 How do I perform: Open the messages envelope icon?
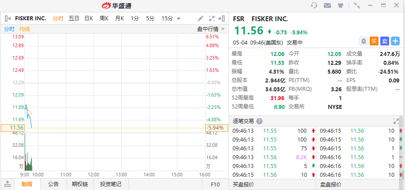click(327, 6)
